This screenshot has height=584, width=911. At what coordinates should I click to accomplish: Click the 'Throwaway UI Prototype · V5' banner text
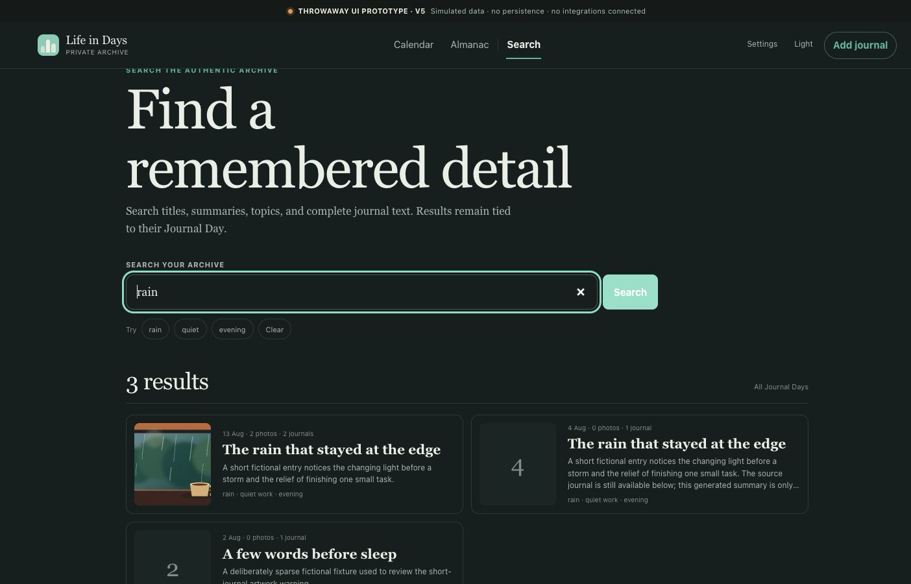point(361,11)
